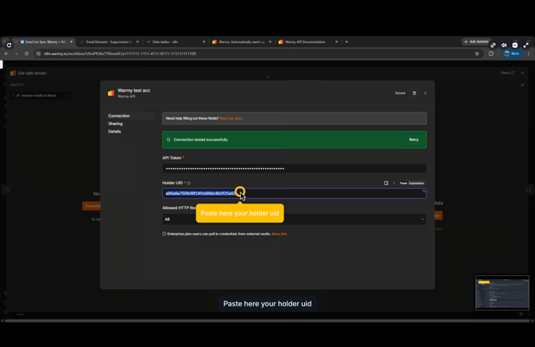Open the Work profile button

pyautogui.click(x=512, y=53)
